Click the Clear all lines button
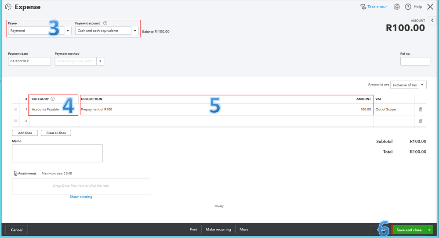 (x=56, y=133)
